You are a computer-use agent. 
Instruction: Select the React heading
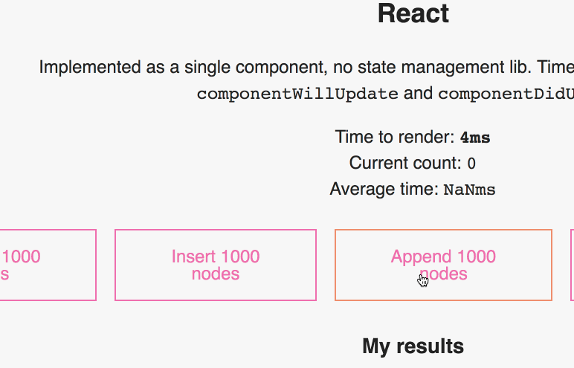413,13
